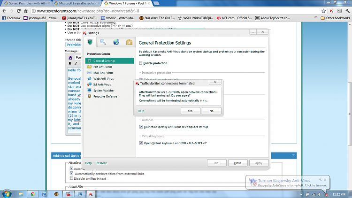The height and width of the screenshot is (198, 352).
Task: Open the Protection Center shield tab
Action: point(90,42)
